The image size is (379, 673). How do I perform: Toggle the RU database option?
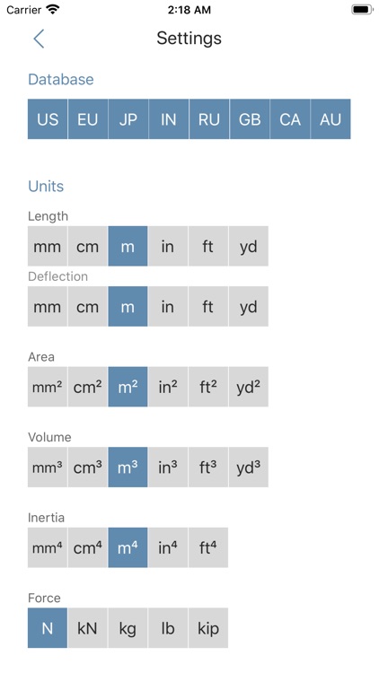click(x=209, y=118)
